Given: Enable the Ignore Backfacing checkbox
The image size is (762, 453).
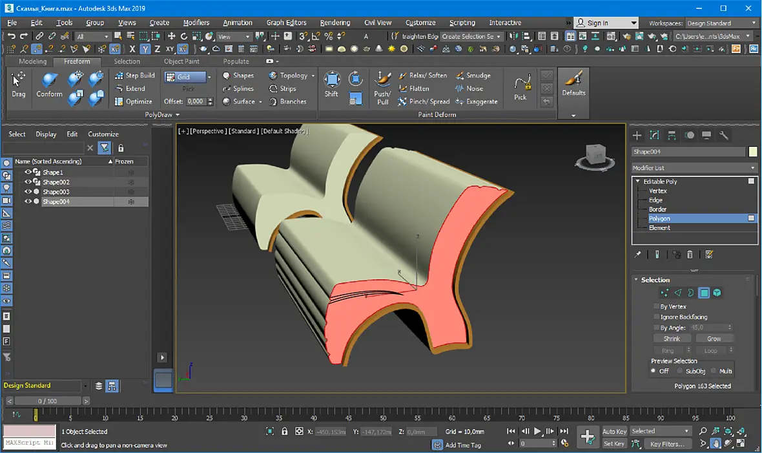Looking at the screenshot, I should point(656,317).
